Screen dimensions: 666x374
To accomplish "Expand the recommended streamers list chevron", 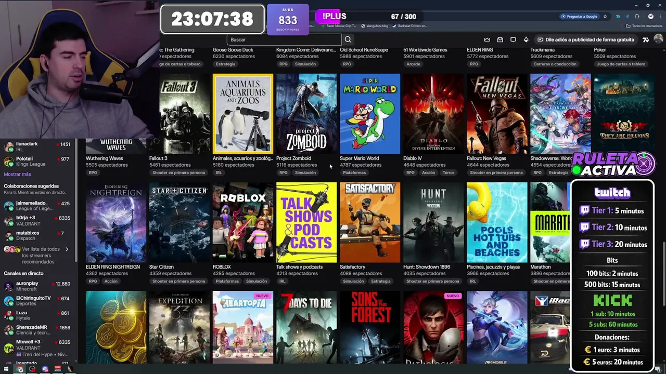I will click(67, 249).
